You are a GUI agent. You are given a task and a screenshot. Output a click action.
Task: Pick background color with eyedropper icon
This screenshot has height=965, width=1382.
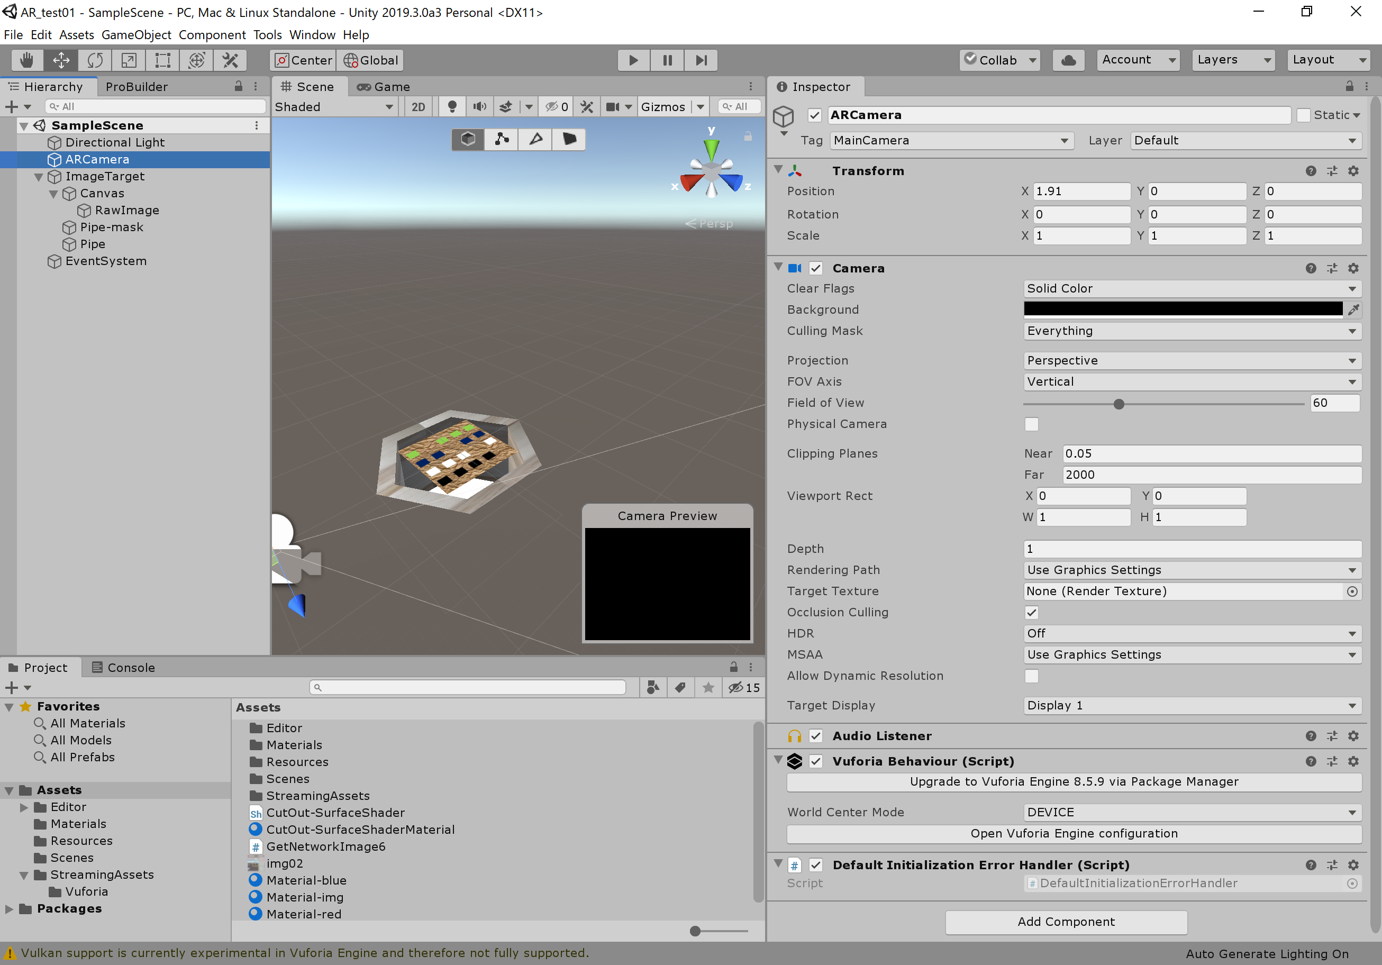(x=1353, y=309)
